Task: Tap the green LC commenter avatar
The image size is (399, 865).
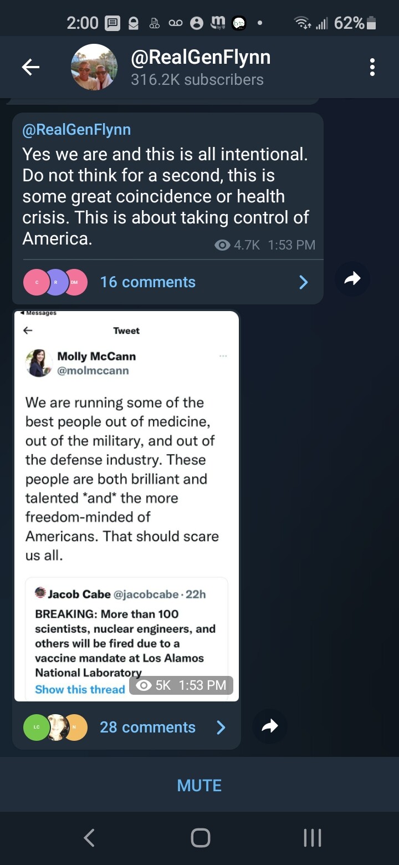Action: point(37,727)
